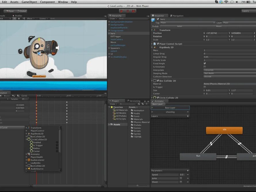Add a new animator layer with plus
Screen dimensions: 256x192
[188, 116]
